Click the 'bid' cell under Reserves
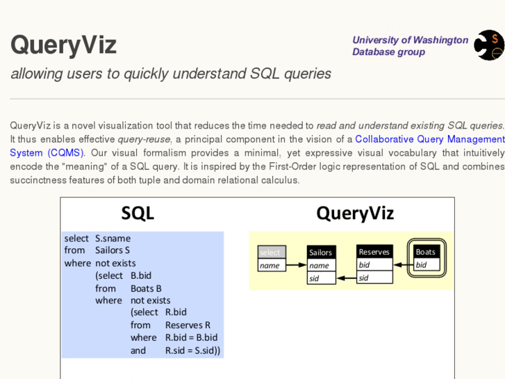 point(374,264)
